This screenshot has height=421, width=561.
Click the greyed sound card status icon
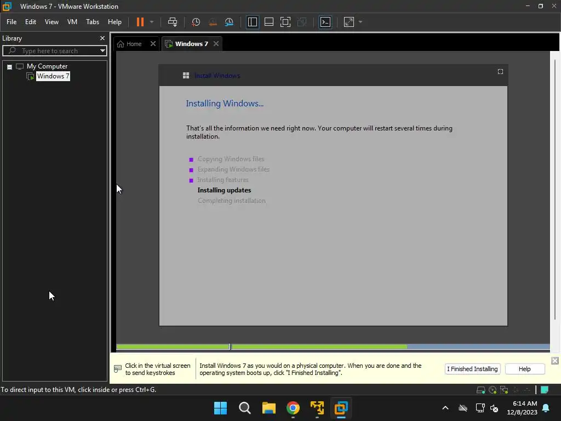pos(527,390)
